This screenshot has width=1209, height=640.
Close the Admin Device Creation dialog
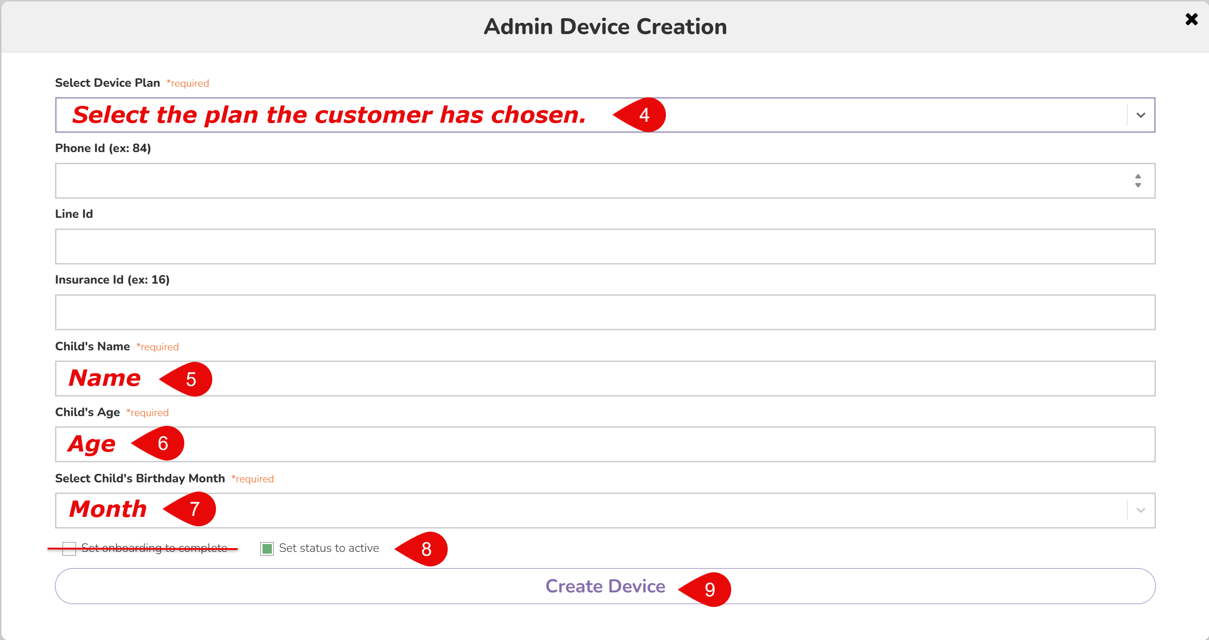click(1191, 19)
